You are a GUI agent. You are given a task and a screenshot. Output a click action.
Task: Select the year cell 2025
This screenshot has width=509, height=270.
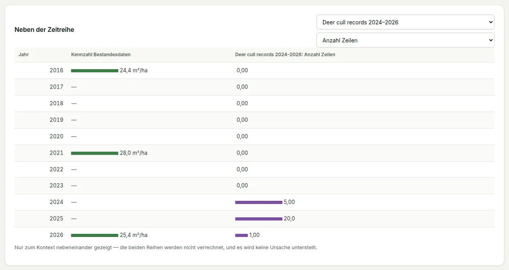[56, 219]
